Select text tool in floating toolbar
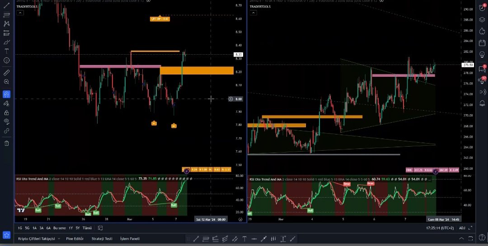This screenshot has height=246, width=488. point(244,239)
